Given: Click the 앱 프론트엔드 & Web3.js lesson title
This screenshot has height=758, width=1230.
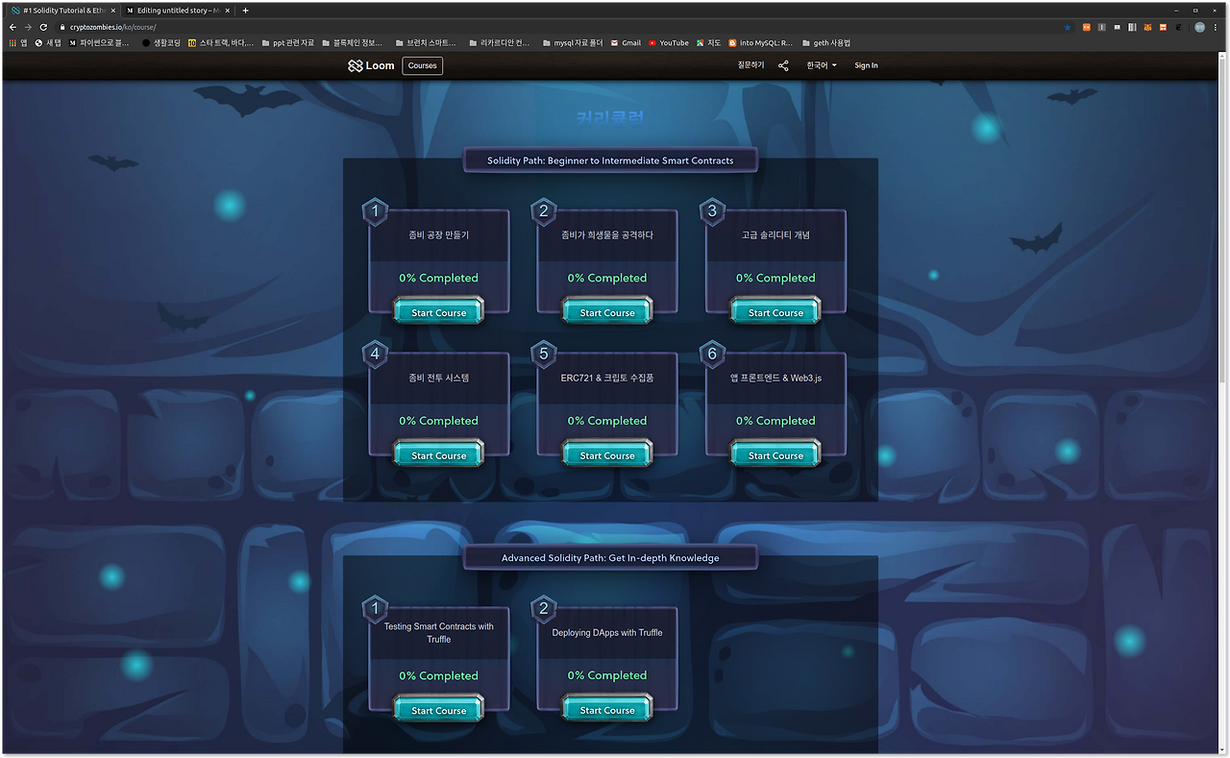Looking at the screenshot, I should tap(775, 378).
